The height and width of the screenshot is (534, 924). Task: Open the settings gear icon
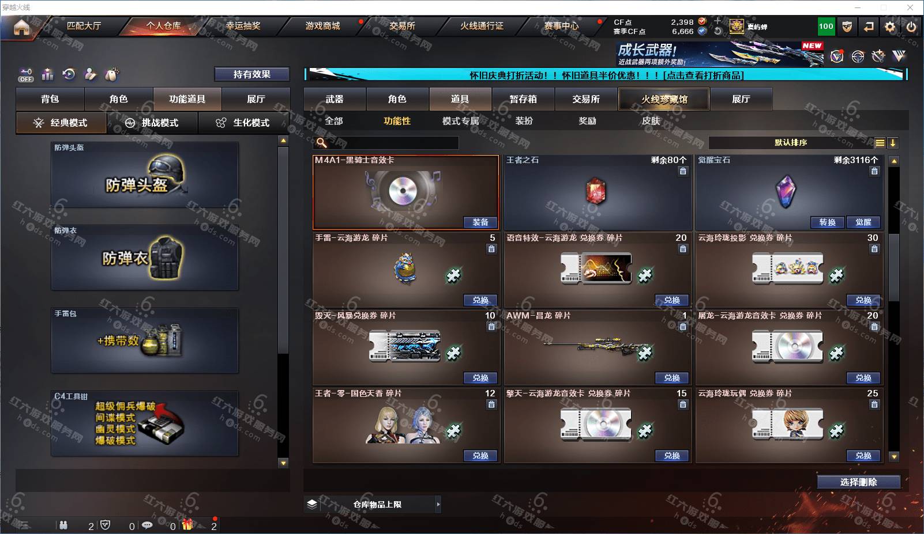(x=890, y=26)
